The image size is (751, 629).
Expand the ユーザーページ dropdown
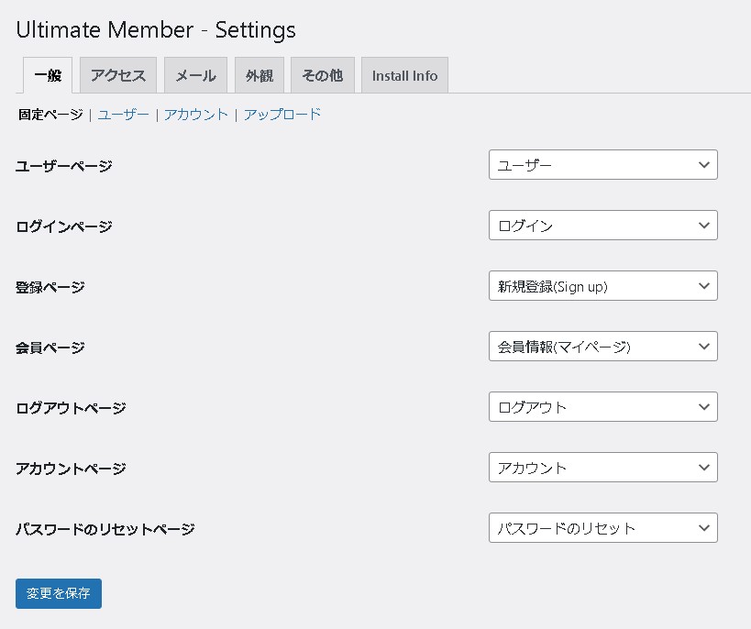pyautogui.click(x=602, y=165)
